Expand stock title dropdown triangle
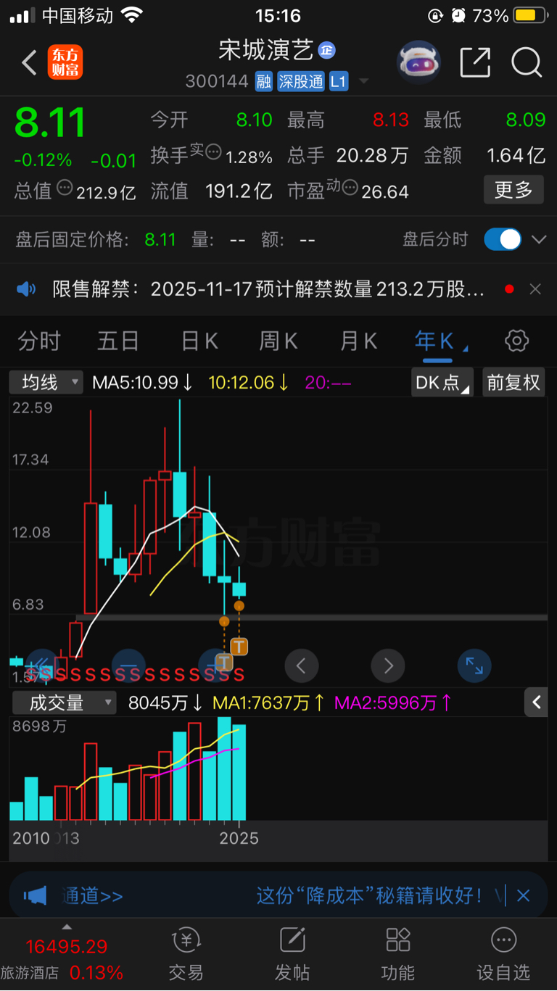The width and height of the screenshot is (557, 991). pyautogui.click(x=364, y=81)
